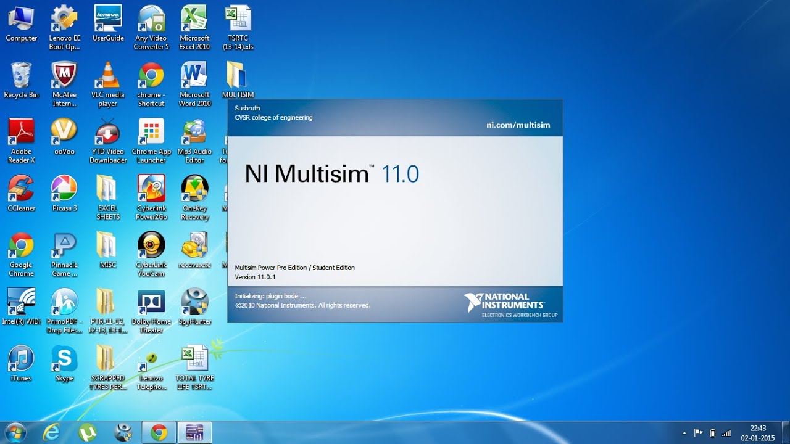Launch Picasa 3
The image size is (790, 444).
(65, 194)
